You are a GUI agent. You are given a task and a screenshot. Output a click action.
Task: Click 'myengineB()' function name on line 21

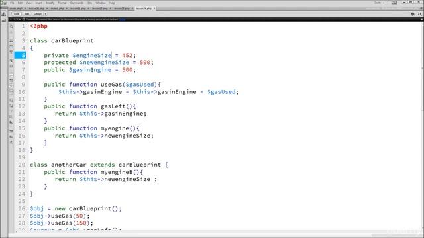(120, 172)
